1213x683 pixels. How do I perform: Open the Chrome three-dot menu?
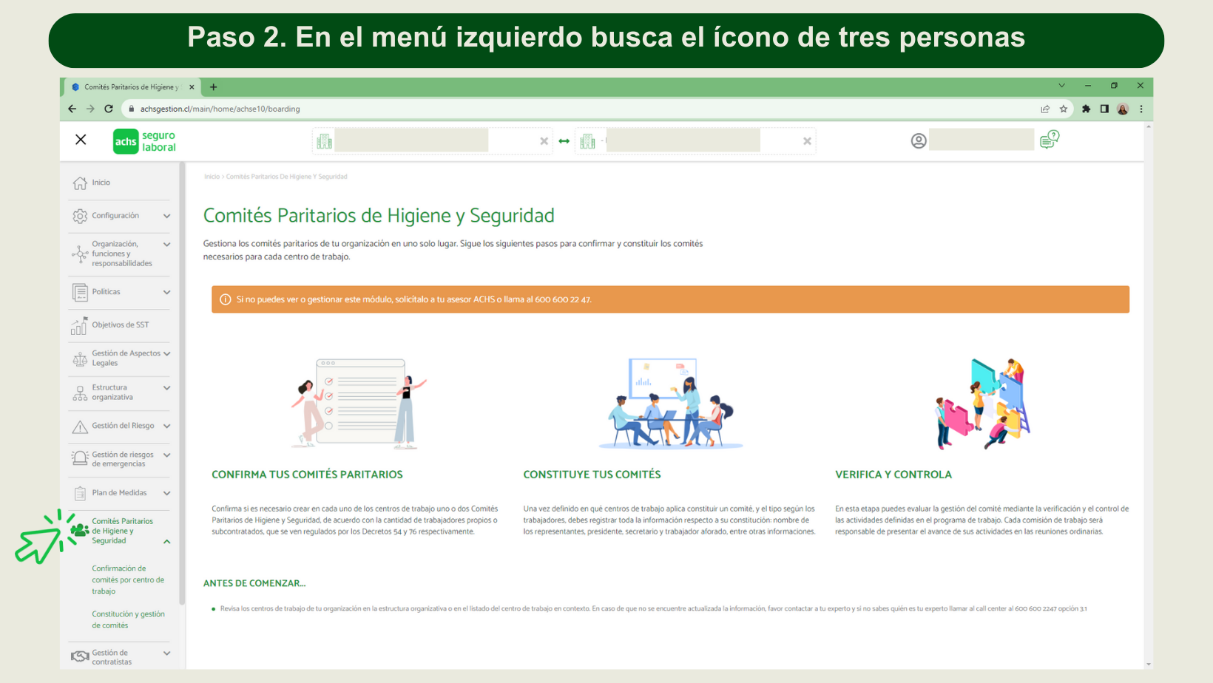[1141, 109]
